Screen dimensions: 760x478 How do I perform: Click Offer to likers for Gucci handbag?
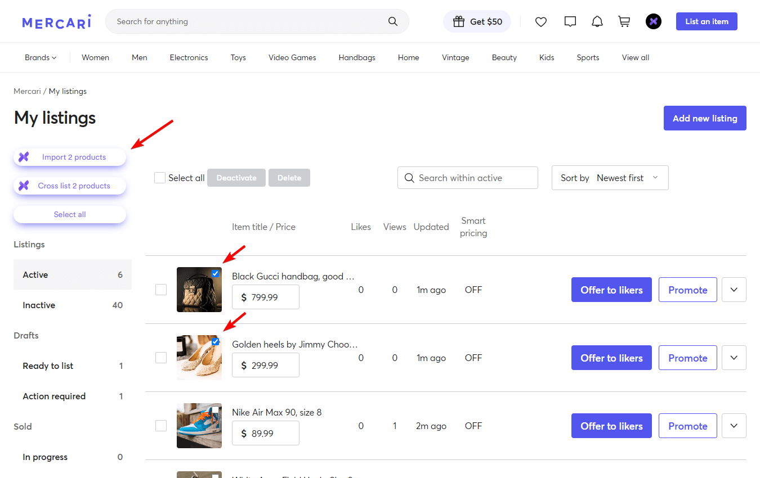point(611,290)
